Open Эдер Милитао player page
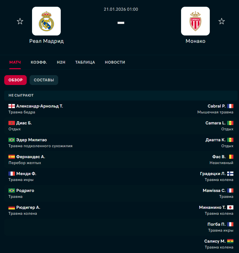 pyautogui.click(x=31, y=140)
